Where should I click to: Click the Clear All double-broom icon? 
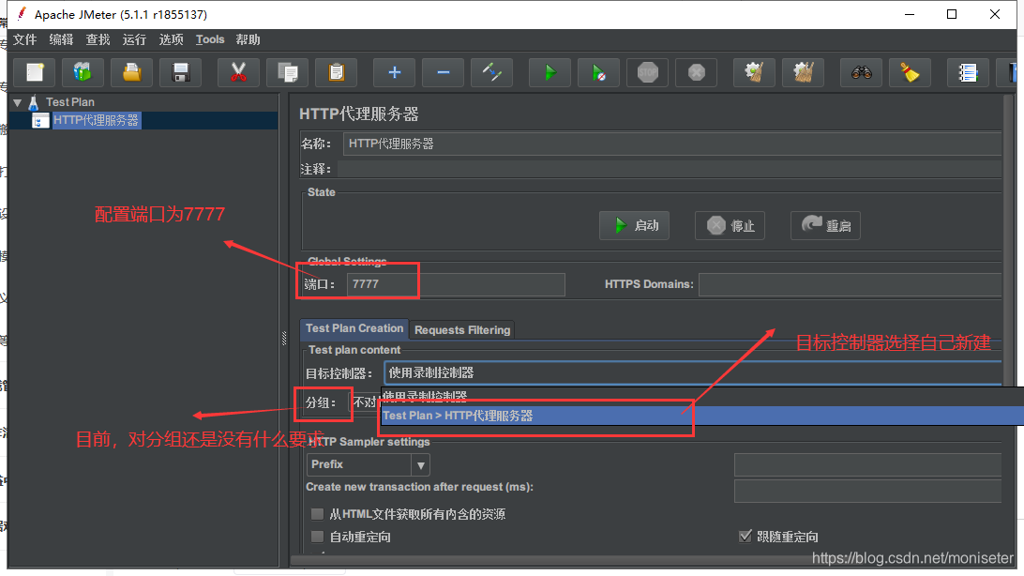803,72
